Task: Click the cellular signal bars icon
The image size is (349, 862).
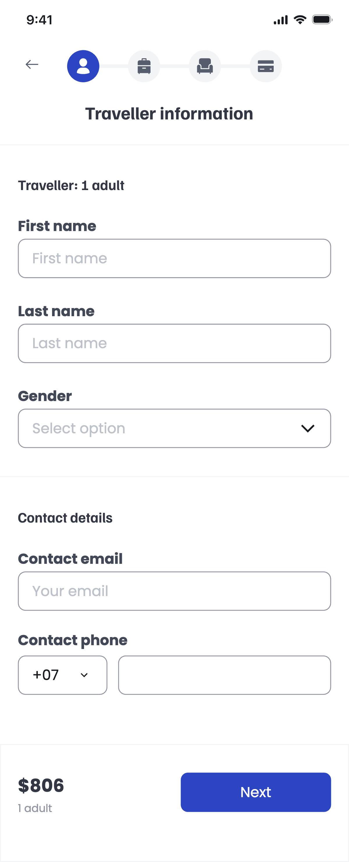Action: pos(281,20)
